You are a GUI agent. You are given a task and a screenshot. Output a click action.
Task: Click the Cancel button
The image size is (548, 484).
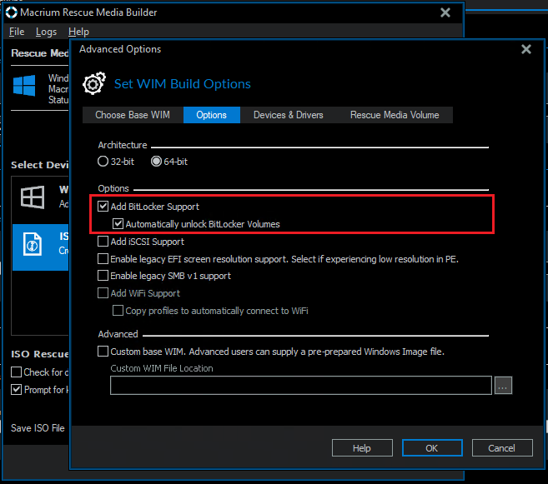pyautogui.click(x=502, y=447)
